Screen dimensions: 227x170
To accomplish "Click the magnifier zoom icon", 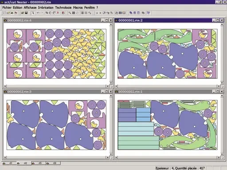I will (x=70, y=13).
